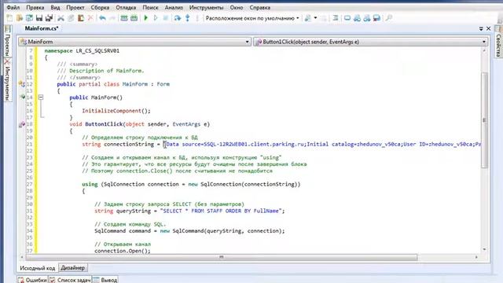Viewport: 503px width, 283px height.
Task: Open the Проект menu
Action: (x=75, y=7)
